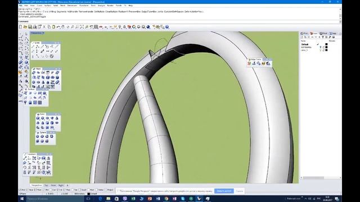Open the Surface menu
360x202 pixels.
click(x=48, y=5)
